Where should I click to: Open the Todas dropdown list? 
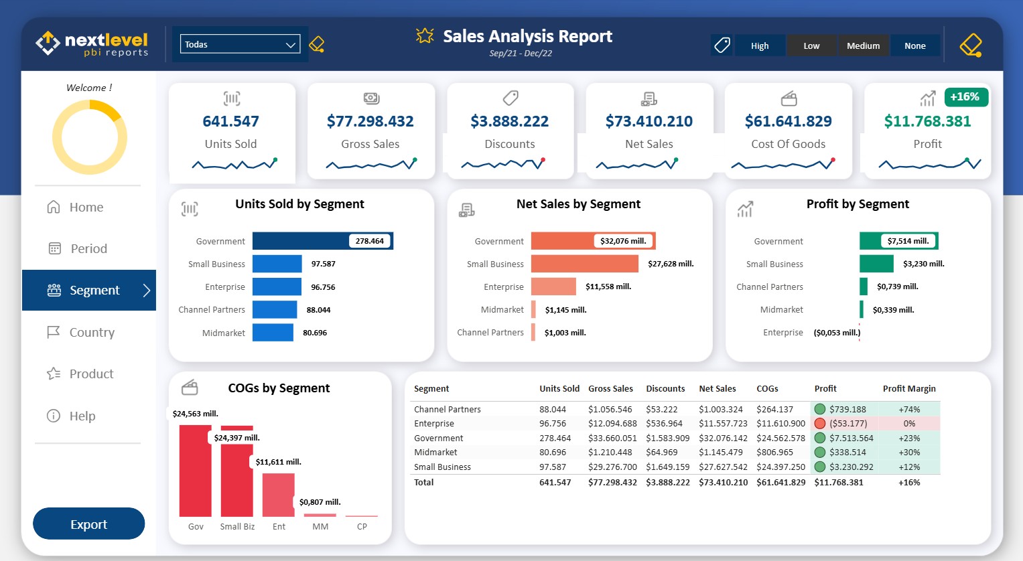pyautogui.click(x=240, y=45)
